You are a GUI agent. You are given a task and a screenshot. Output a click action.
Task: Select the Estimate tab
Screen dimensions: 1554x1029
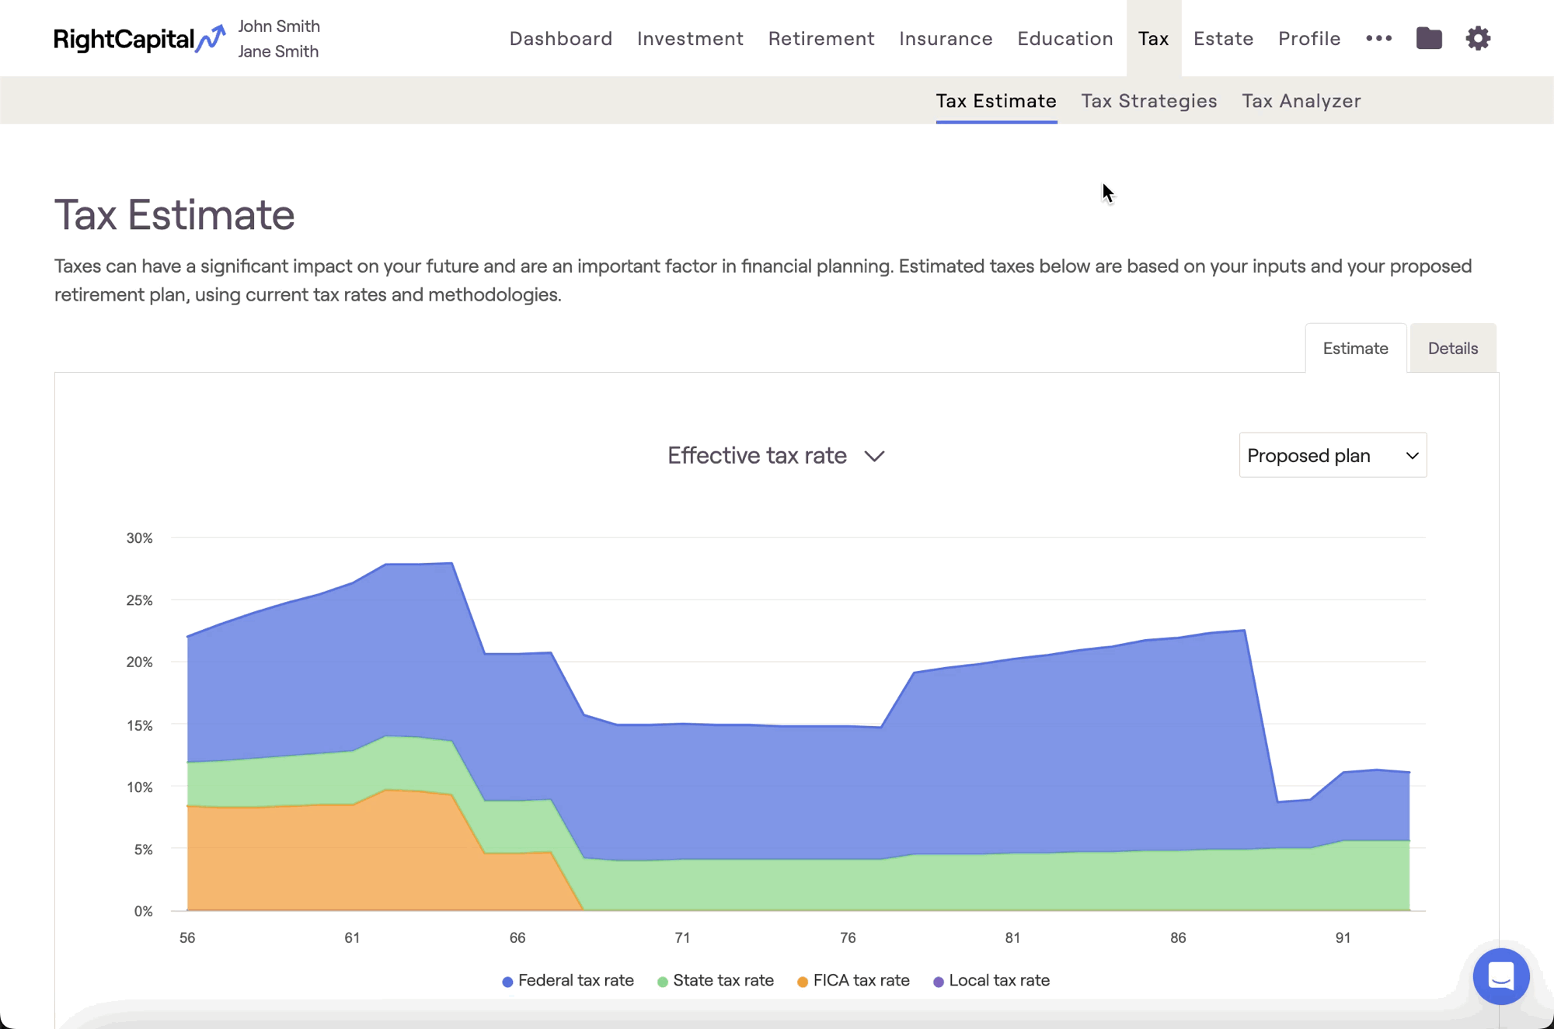pos(1355,349)
